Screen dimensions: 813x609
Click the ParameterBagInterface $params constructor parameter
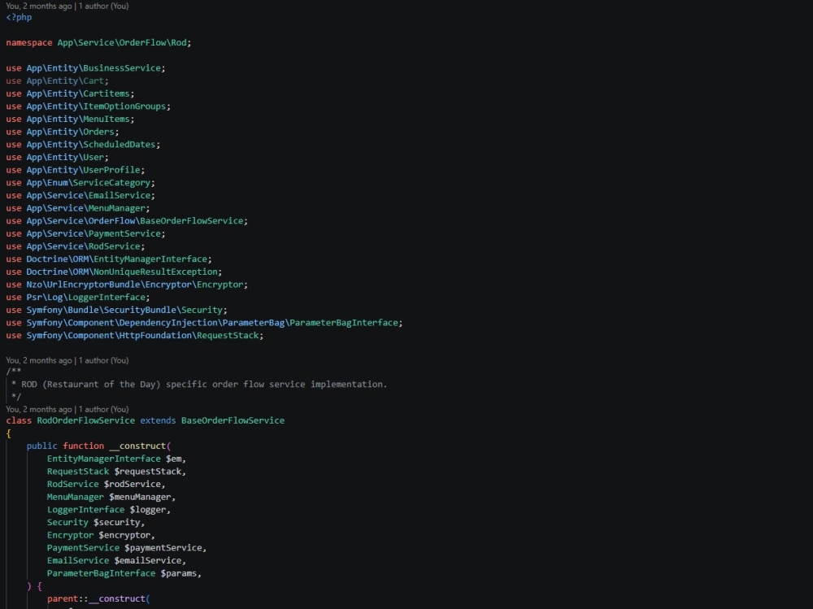[x=124, y=573]
